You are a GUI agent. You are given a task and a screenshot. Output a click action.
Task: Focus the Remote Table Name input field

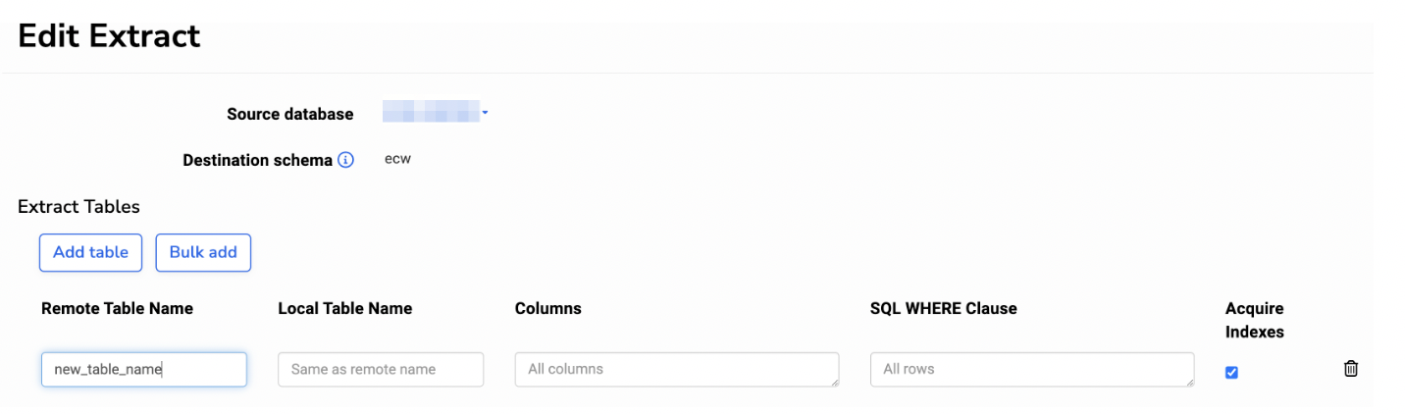coord(143,370)
